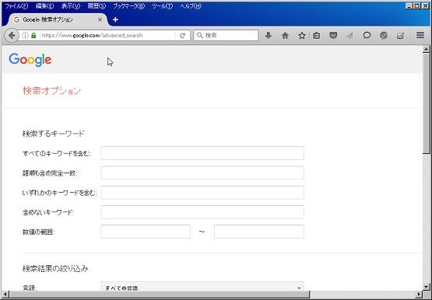Click the vertical scrollbar down arrow
The width and height of the screenshot is (432, 300).
426,287
